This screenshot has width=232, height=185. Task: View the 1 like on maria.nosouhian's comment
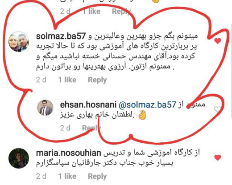[x=67, y=176]
